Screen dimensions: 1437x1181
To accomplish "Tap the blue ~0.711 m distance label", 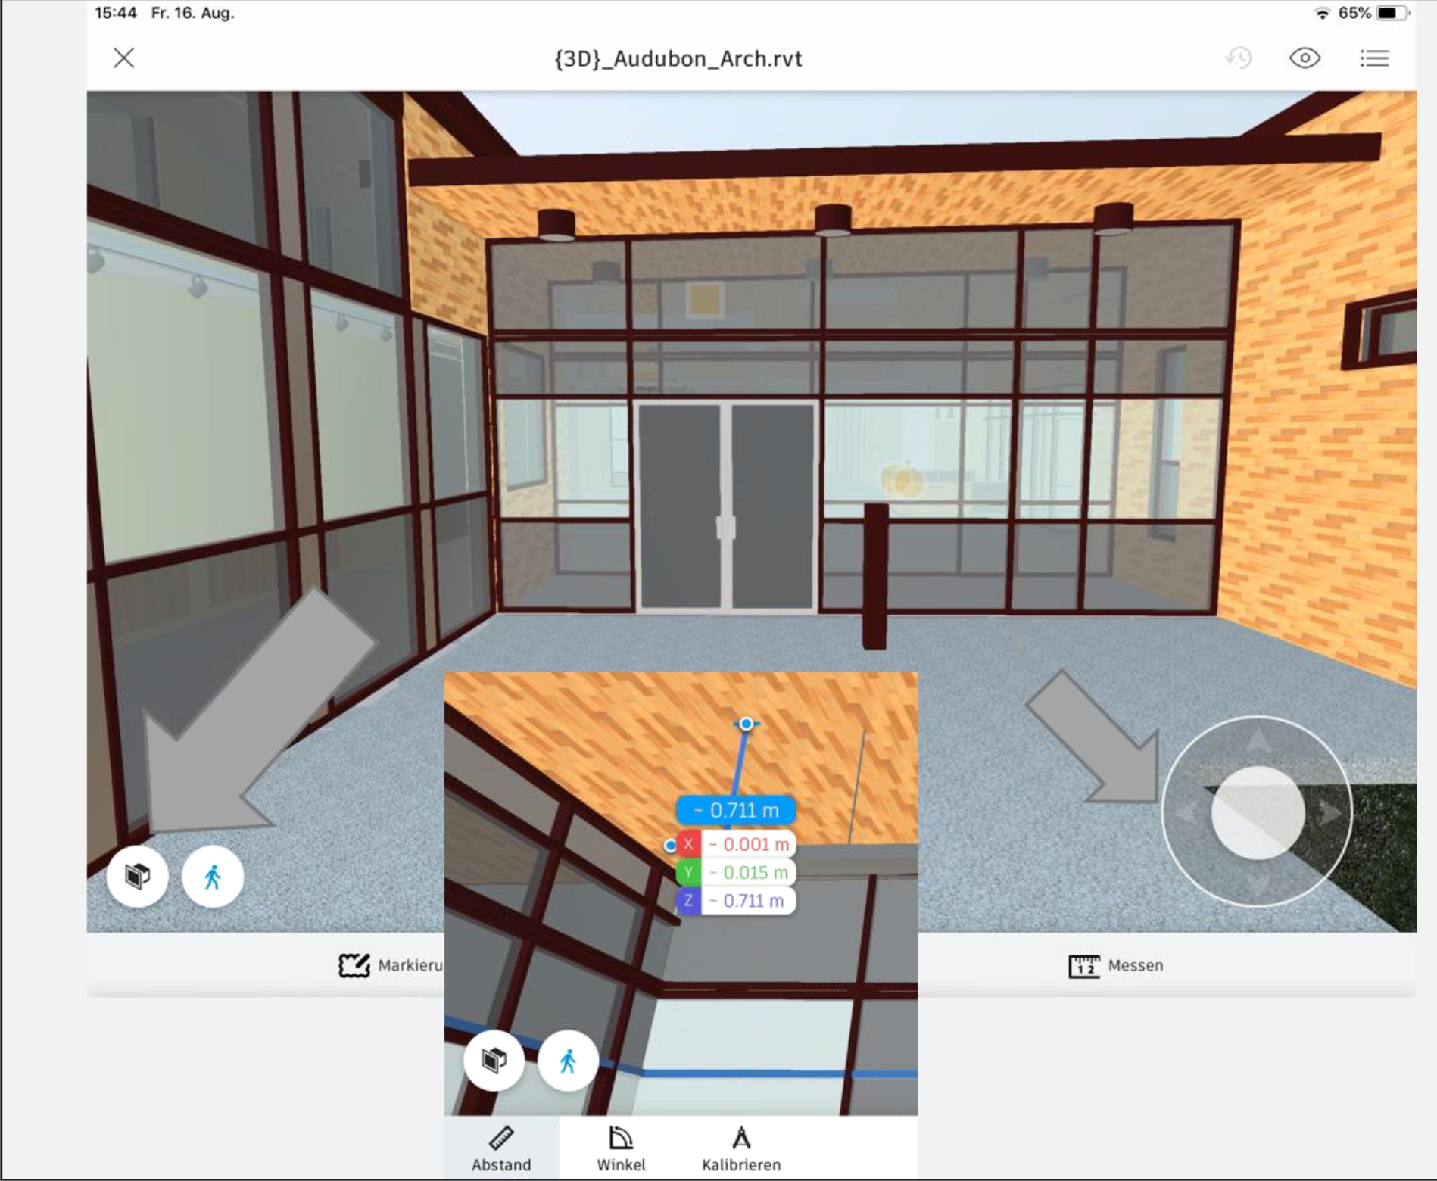I will pyautogui.click(x=736, y=811).
